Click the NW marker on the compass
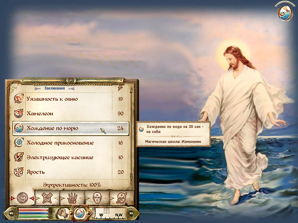298x223 pixels. tap(119, 215)
